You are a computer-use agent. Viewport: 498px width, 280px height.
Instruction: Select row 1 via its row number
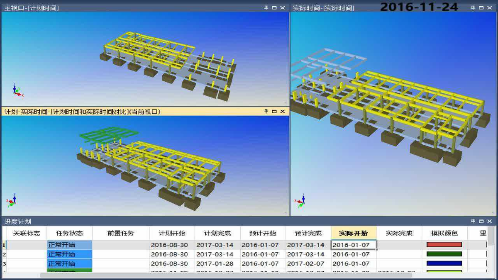pos(4,245)
